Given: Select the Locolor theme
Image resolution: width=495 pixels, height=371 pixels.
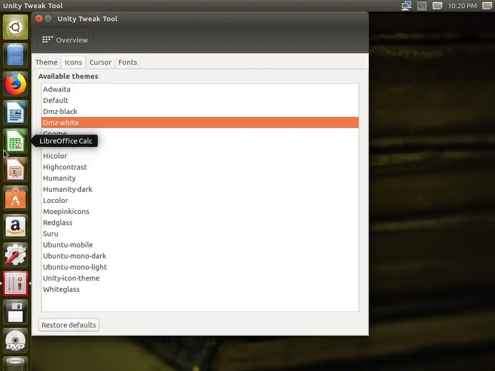Looking at the screenshot, I should [200, 200].
